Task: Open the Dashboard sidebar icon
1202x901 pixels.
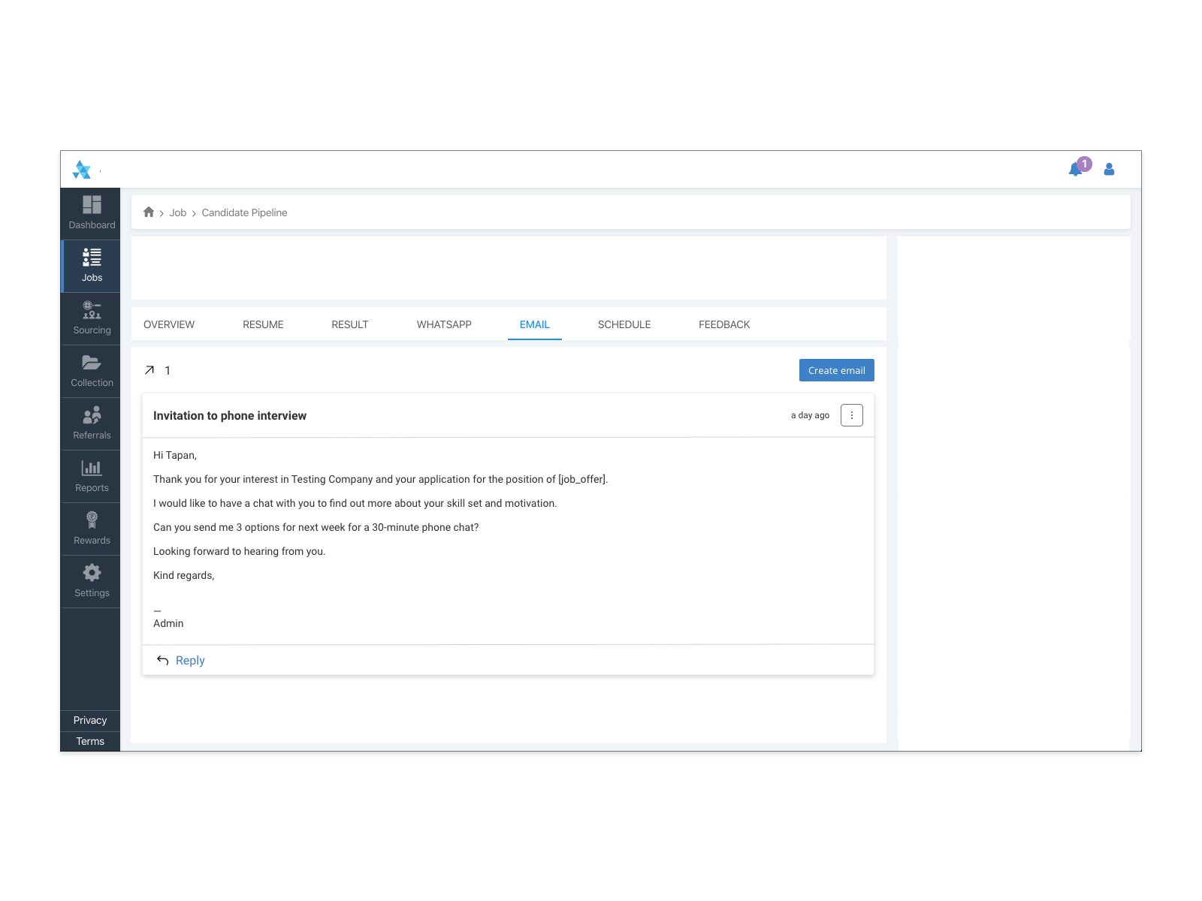Action: pos(92,205)
